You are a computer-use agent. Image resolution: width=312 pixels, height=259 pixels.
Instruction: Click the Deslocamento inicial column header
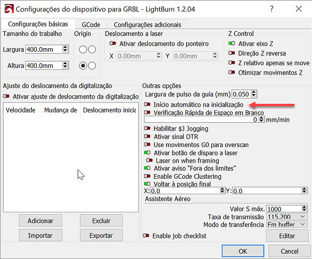tap(109, 110)
